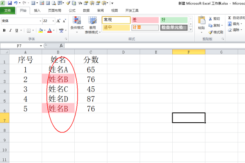Click the Save icon in quick access toolbar

[10, 3]
